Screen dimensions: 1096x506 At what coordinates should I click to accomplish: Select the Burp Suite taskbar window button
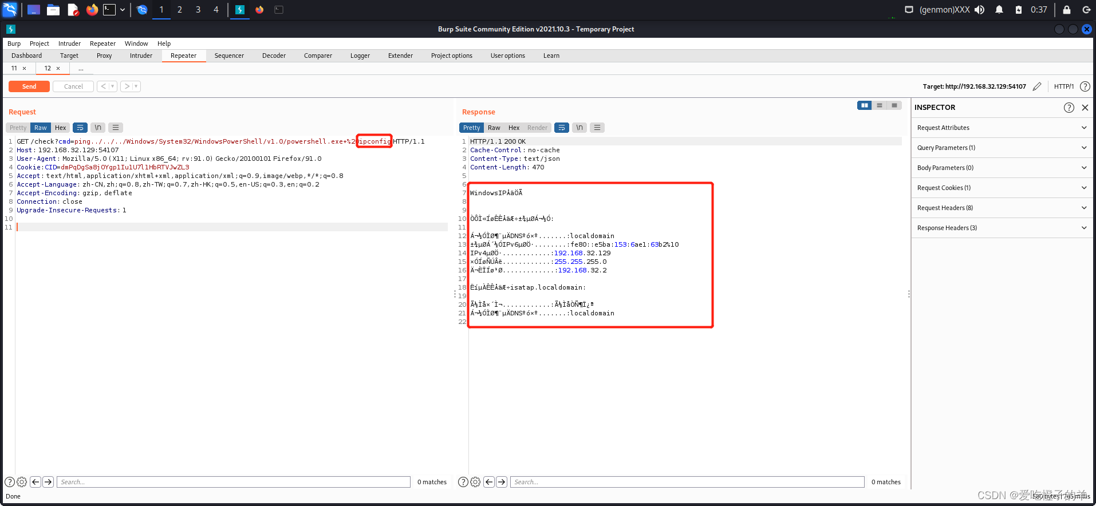(240, 10)
